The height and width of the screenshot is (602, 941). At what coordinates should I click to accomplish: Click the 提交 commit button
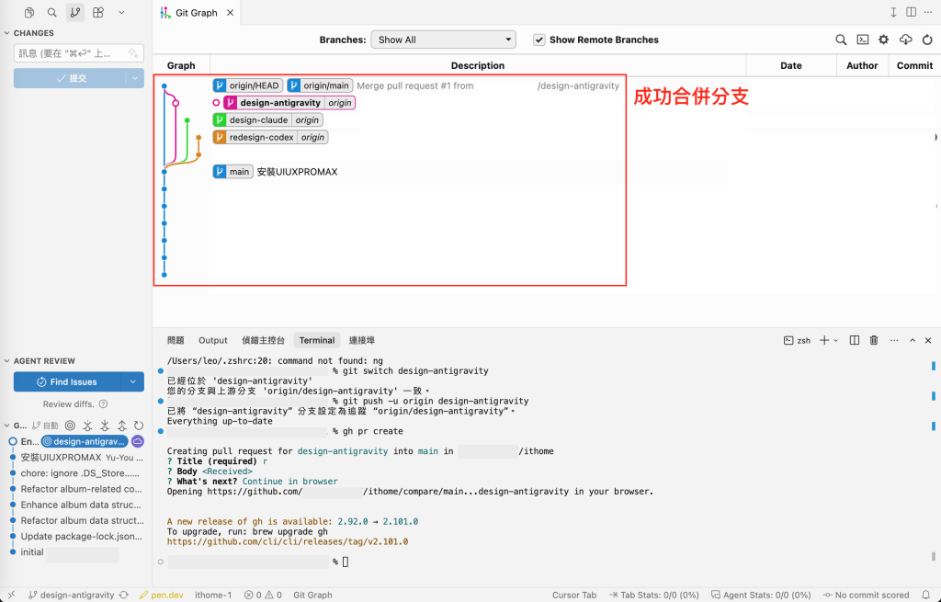pyautogui.click(x=70, y=78)
